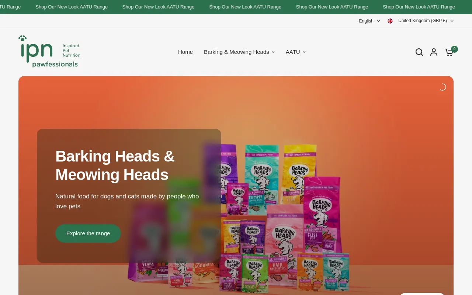Click the cart item count badge
472x295 pixels.
pos(454,49)
